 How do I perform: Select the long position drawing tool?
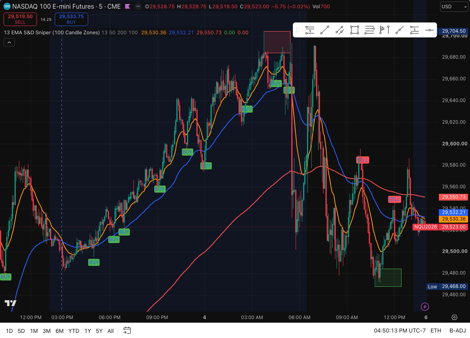coord(414,30)
